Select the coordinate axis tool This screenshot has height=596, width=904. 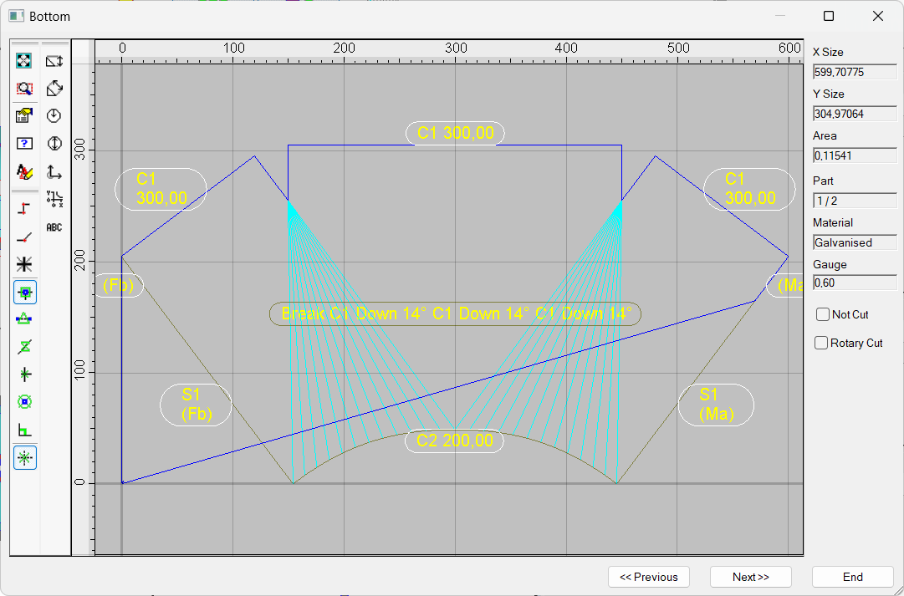pyautogui.click(x=54, y=171)
